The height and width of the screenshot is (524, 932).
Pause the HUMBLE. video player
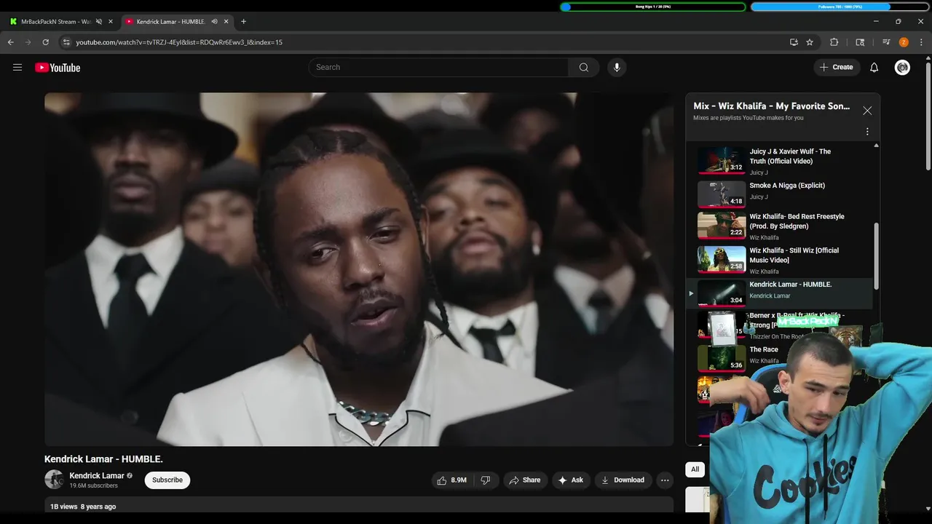click(359, 269)
